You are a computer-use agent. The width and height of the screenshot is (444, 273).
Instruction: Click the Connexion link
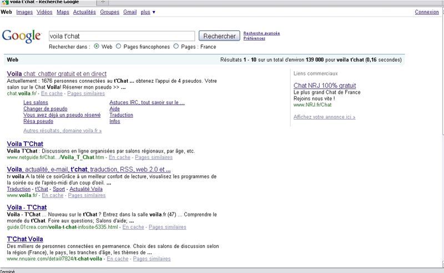pos(427,12)
